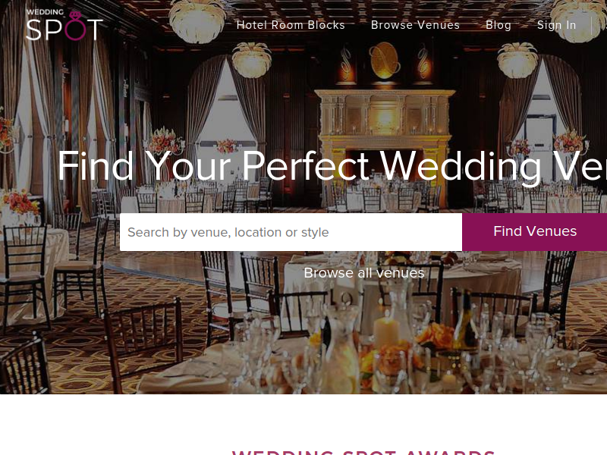607x455 pixels.
Task: Follow the Browse all venues link
Action: pos(364,273)
